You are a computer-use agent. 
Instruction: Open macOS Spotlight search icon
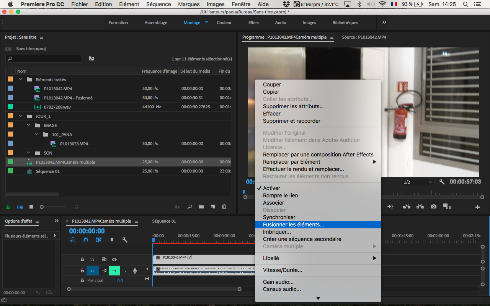click(465, 4)
